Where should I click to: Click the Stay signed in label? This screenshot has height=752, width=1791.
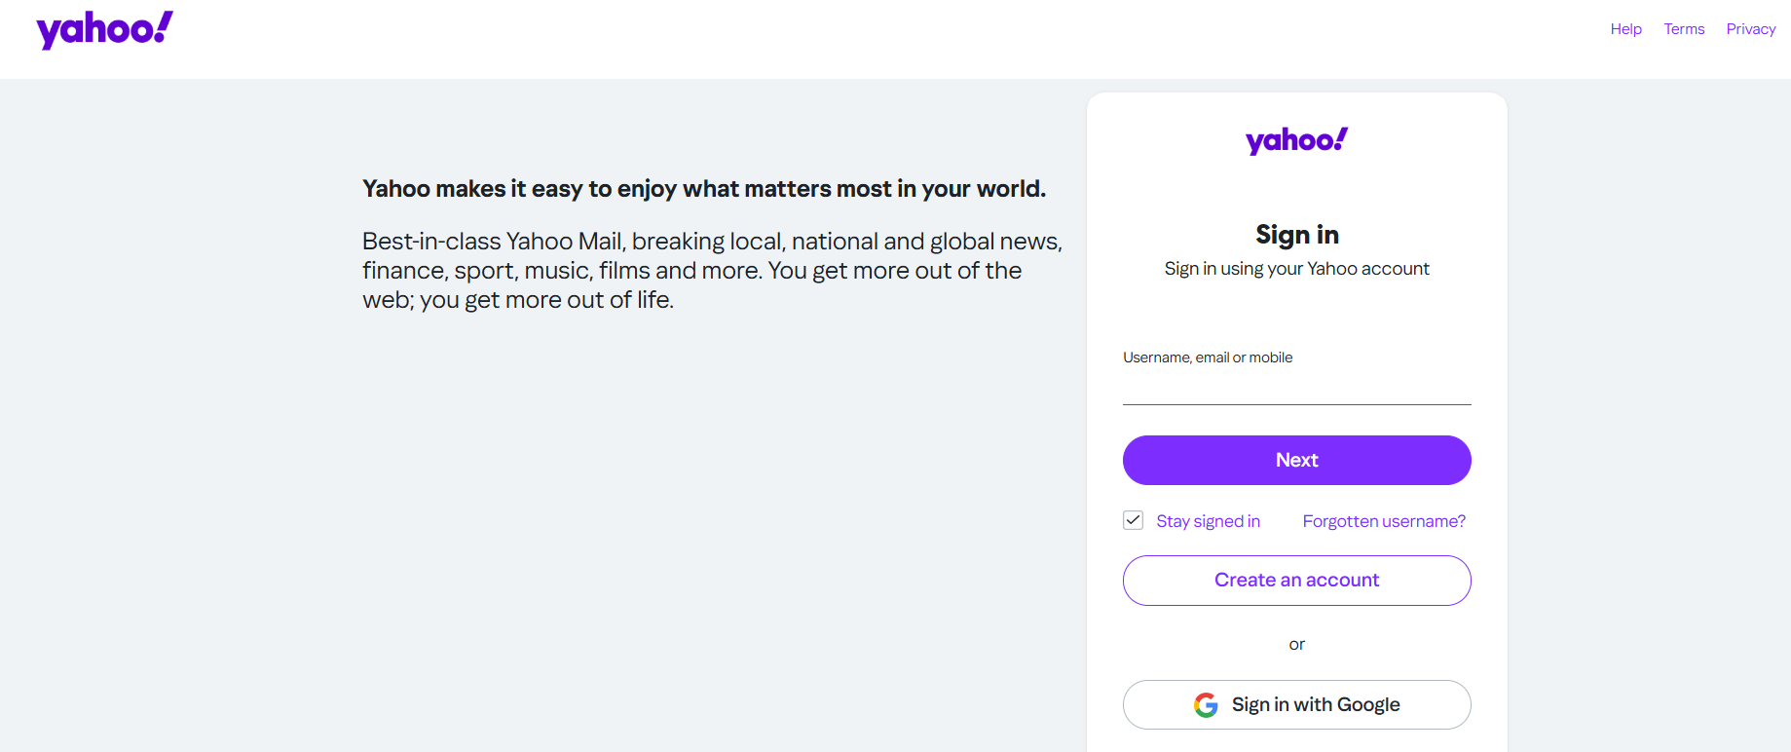tap(1208, 520)
